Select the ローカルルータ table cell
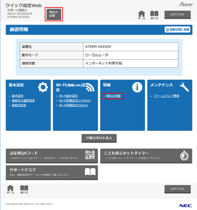The height and width of the screenshot is (210, 197). 130,55
